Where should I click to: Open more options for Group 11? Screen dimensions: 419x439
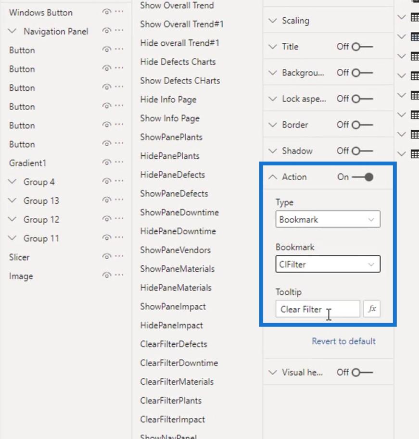click(x=119, y=237)
